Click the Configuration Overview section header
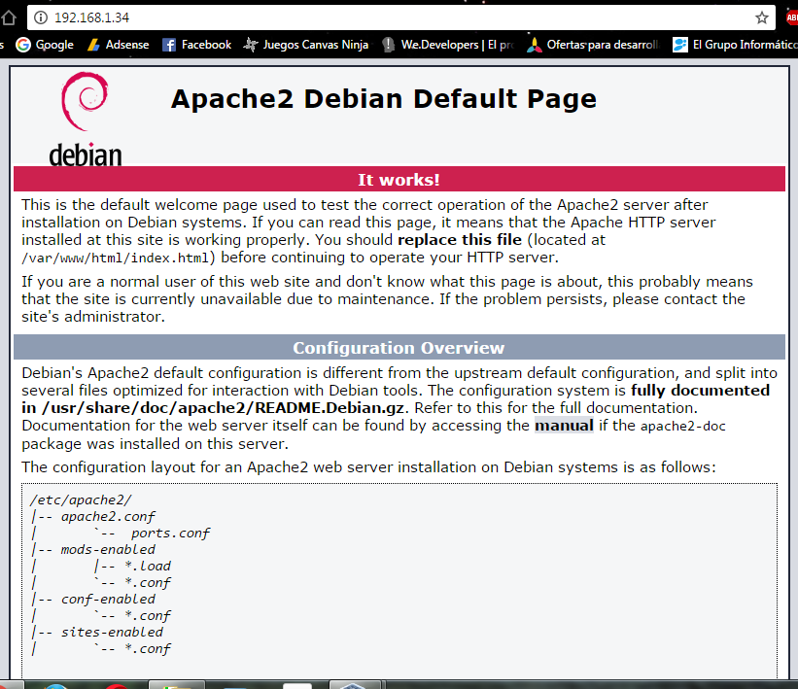This screenshot has width=798, height=689. tap(399, 348)
